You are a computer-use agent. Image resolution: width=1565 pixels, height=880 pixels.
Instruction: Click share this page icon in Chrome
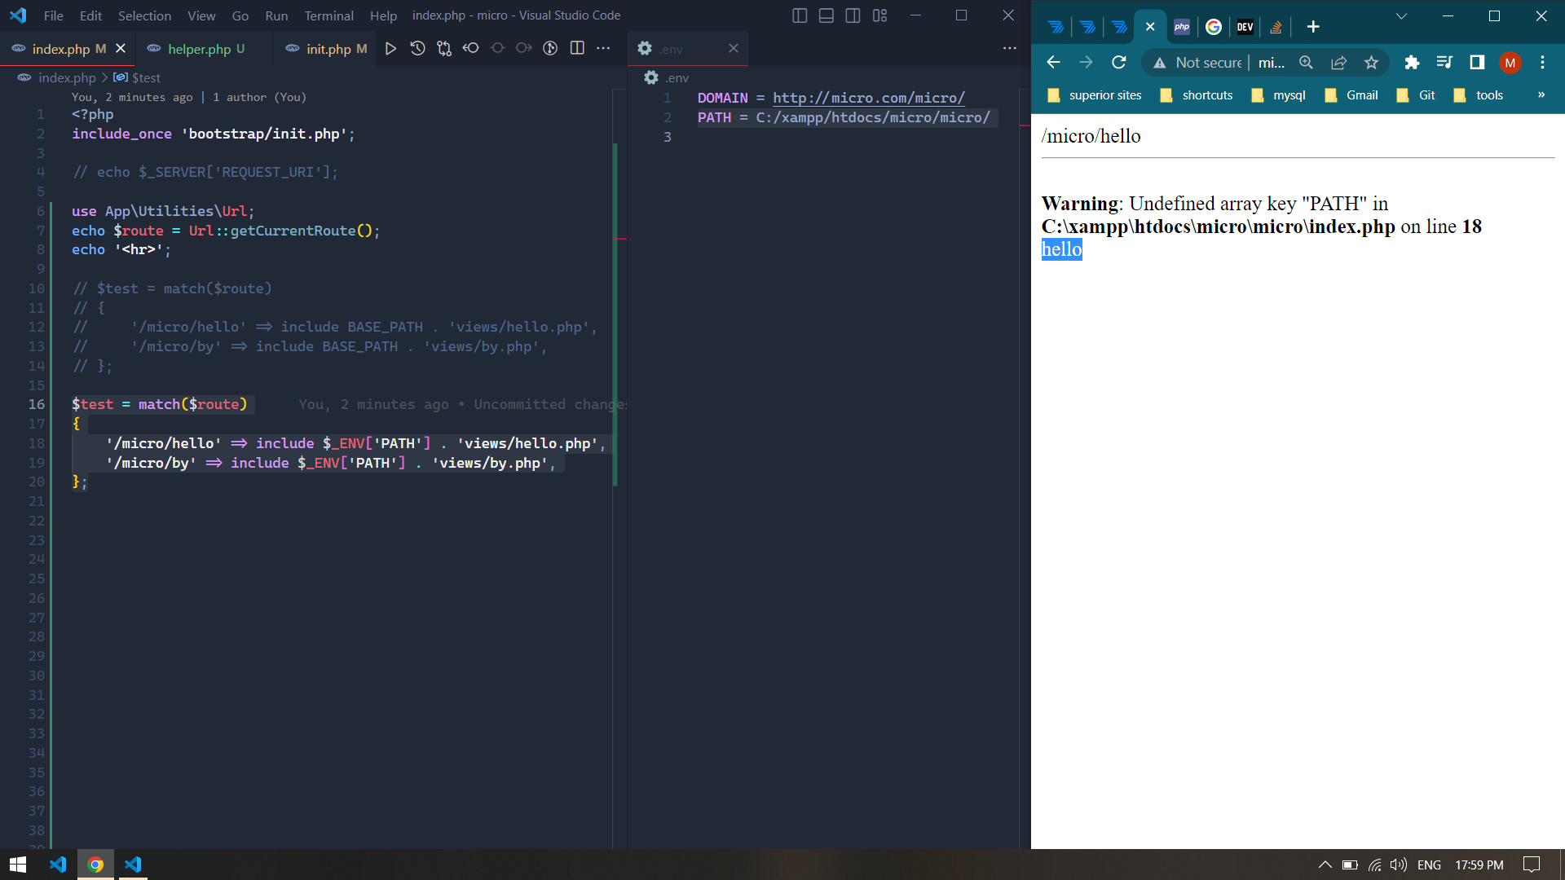tap(1338, 63)
